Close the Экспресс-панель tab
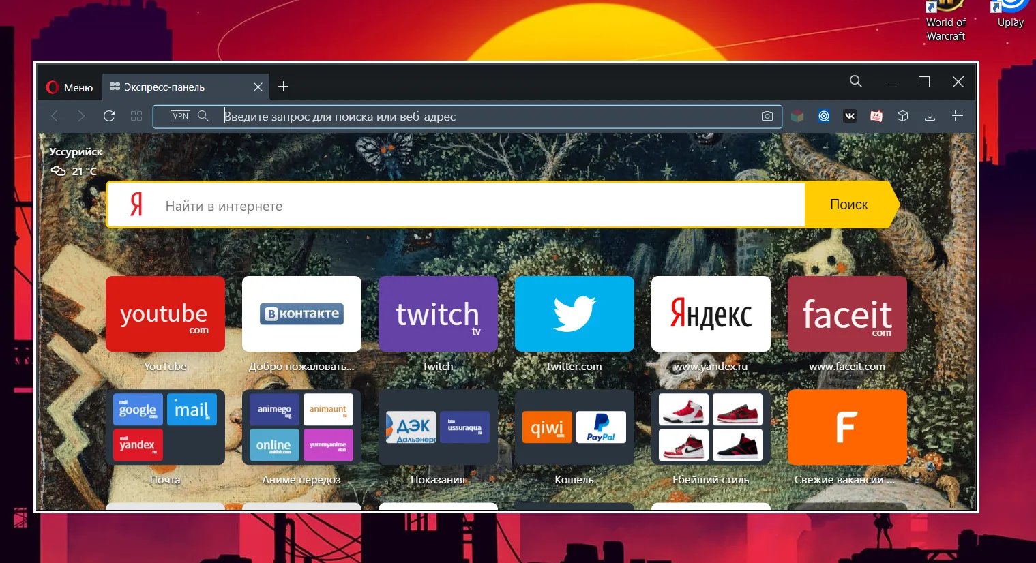Image resolution: width=1036 pixels, height=563 pixels. click(258, 87)
